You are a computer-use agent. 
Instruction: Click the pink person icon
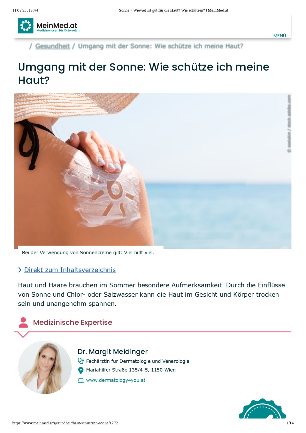23,323
